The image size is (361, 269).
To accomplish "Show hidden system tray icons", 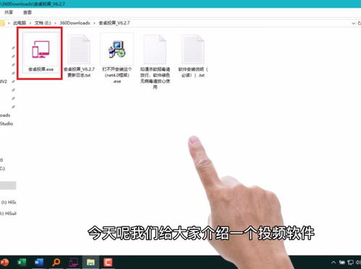I will (x=334, y=263).
